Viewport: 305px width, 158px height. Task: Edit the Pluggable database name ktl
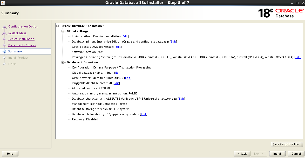pyautogui.click(x=116, y=83)
